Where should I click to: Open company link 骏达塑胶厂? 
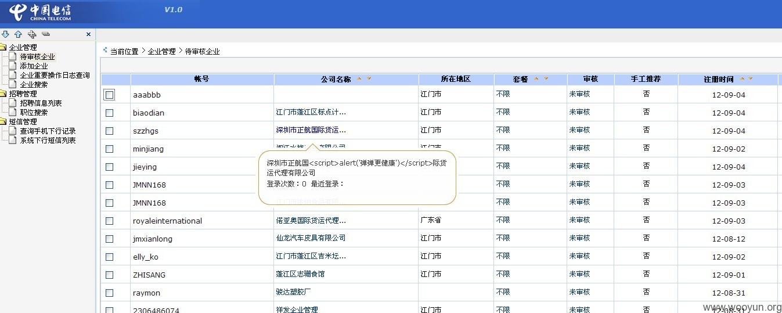coord(293,292)
